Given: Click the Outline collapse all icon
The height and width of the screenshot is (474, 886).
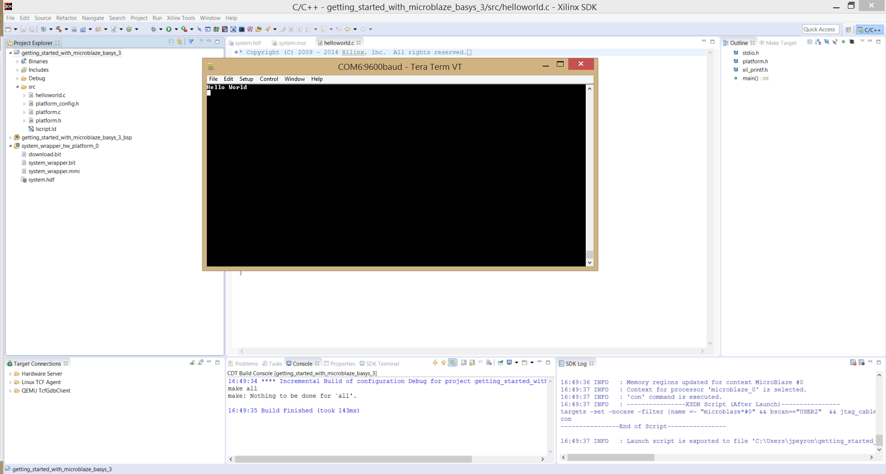Looking at the screenshot, I should coord(810,42).
